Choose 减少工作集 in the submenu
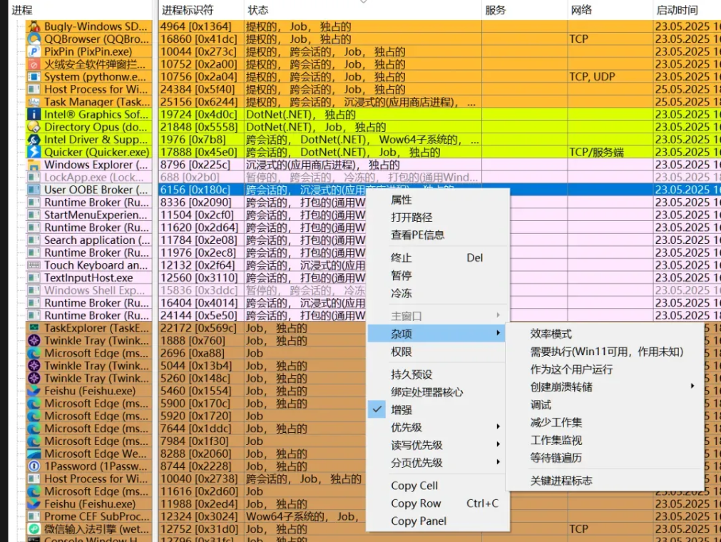This screenshot has width=721, height=542. 605,422
